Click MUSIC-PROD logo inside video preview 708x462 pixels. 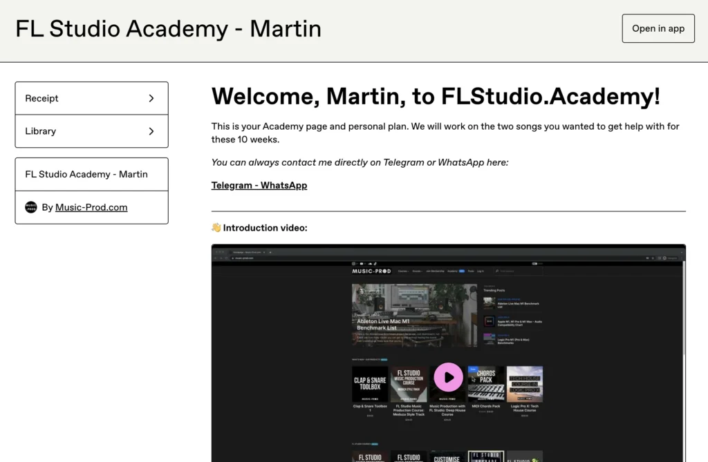(372, 271)
